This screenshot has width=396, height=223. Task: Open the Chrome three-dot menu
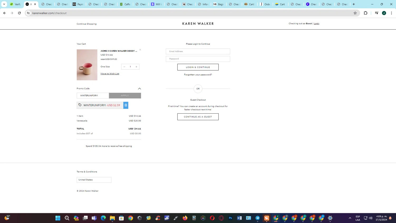pos(392,13)
